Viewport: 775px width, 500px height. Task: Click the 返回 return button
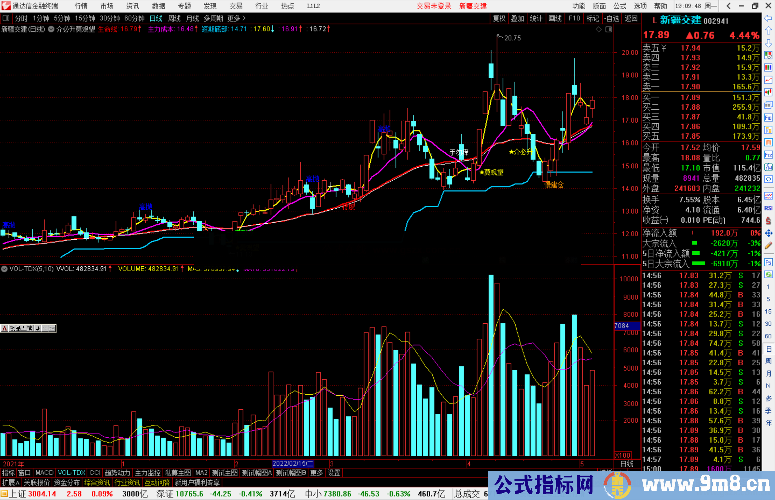coord(631,18)
